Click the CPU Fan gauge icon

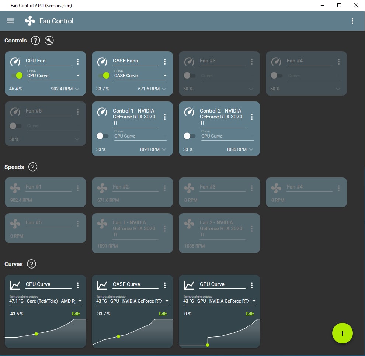(x=15, y=62)
